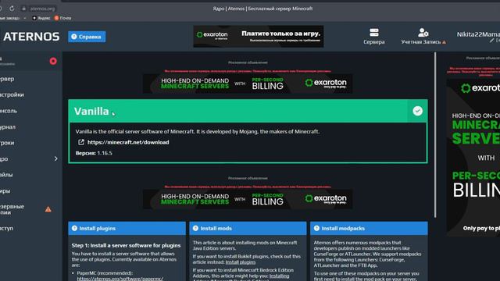
Task: Click the Vanilla checkmark icon
Action: click(x=417, y=111)
